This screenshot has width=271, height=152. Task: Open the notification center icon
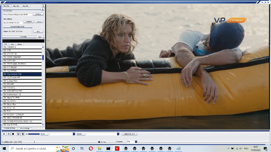click(266, 148)
